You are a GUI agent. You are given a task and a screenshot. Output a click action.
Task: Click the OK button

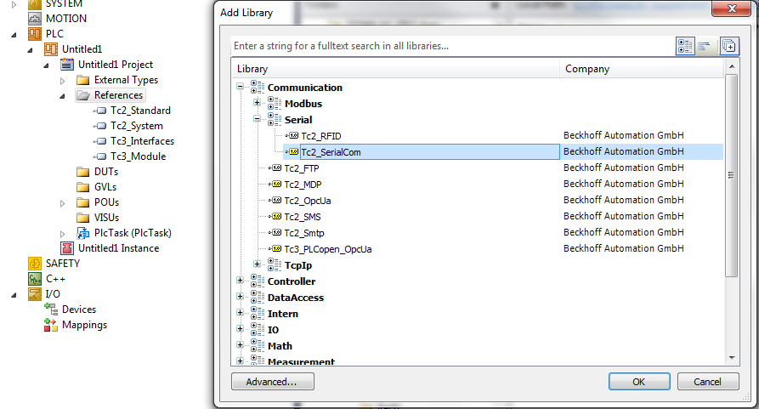click(639, 382)
